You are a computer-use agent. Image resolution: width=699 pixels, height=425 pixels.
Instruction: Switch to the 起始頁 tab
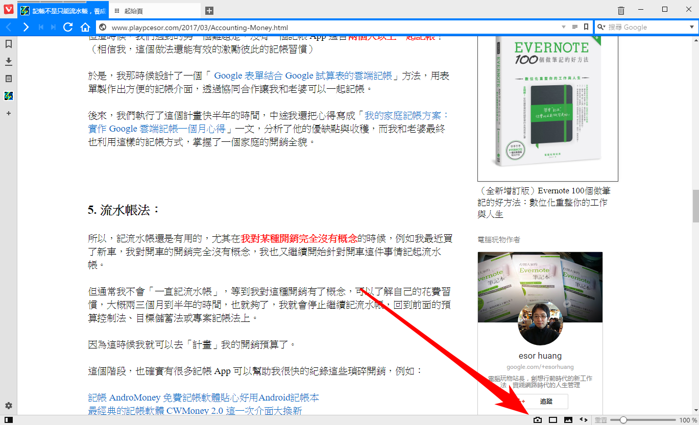[154, 11]
